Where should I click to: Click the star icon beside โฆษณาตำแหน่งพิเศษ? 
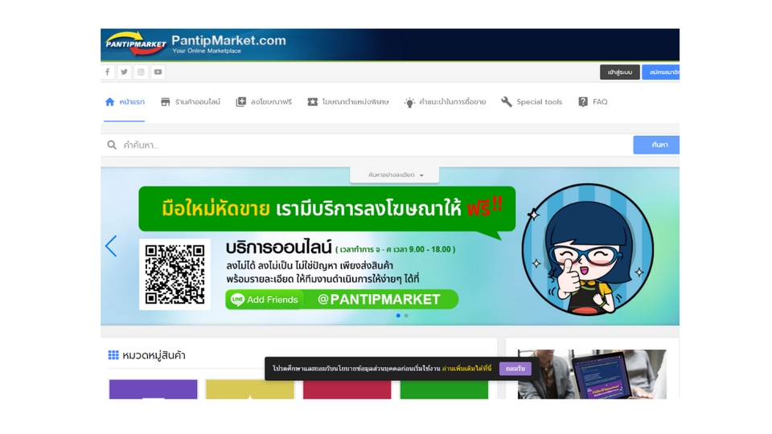(x=313, y=102)
